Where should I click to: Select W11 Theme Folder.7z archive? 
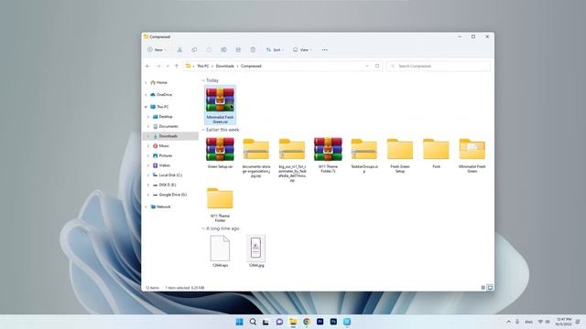[x=328, y=154]
